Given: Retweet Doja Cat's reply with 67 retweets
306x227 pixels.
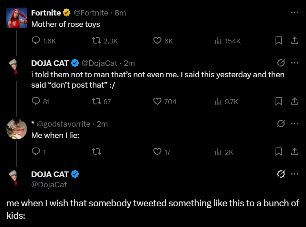Looking at the screenshot, I should [x=97, y=101].
